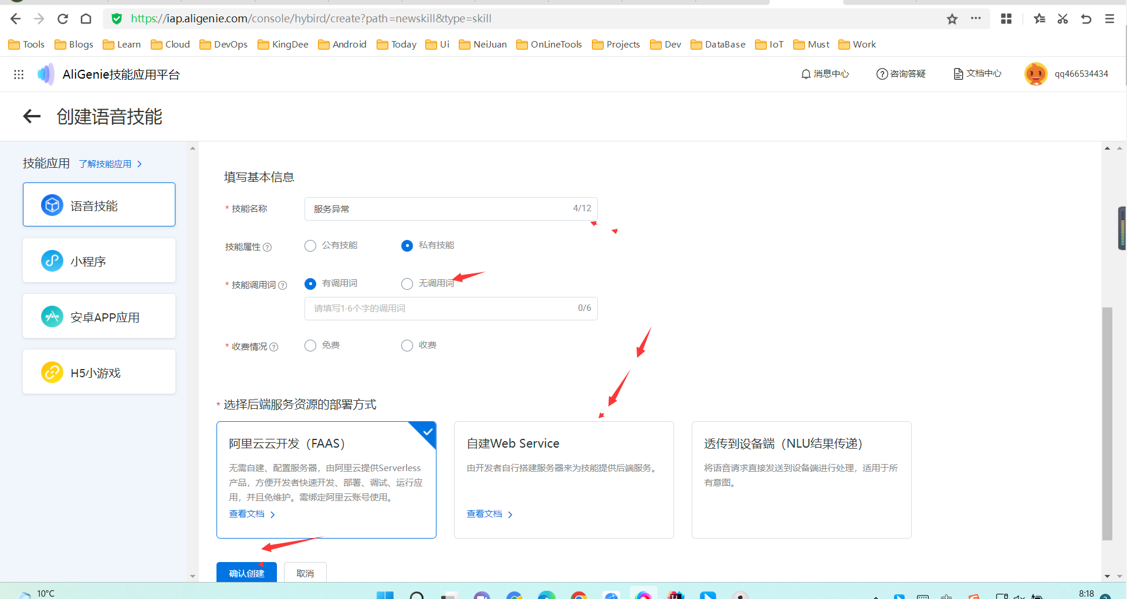Switch to the 安卓APP应用 sidebar item

99,316
